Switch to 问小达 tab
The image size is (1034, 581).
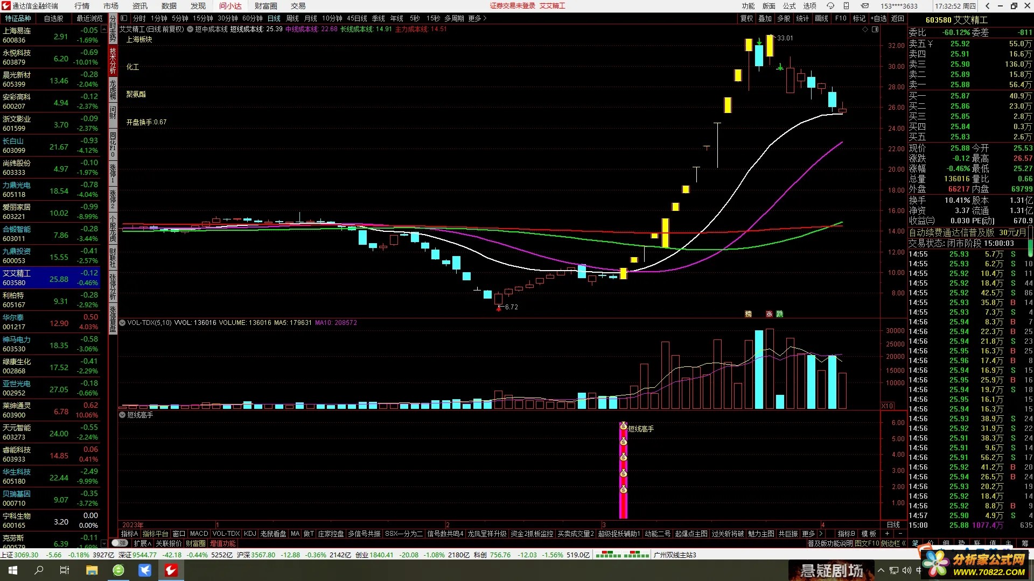(230, 6)
